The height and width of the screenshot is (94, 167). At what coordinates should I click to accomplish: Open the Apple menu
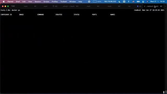click(4, 2)
